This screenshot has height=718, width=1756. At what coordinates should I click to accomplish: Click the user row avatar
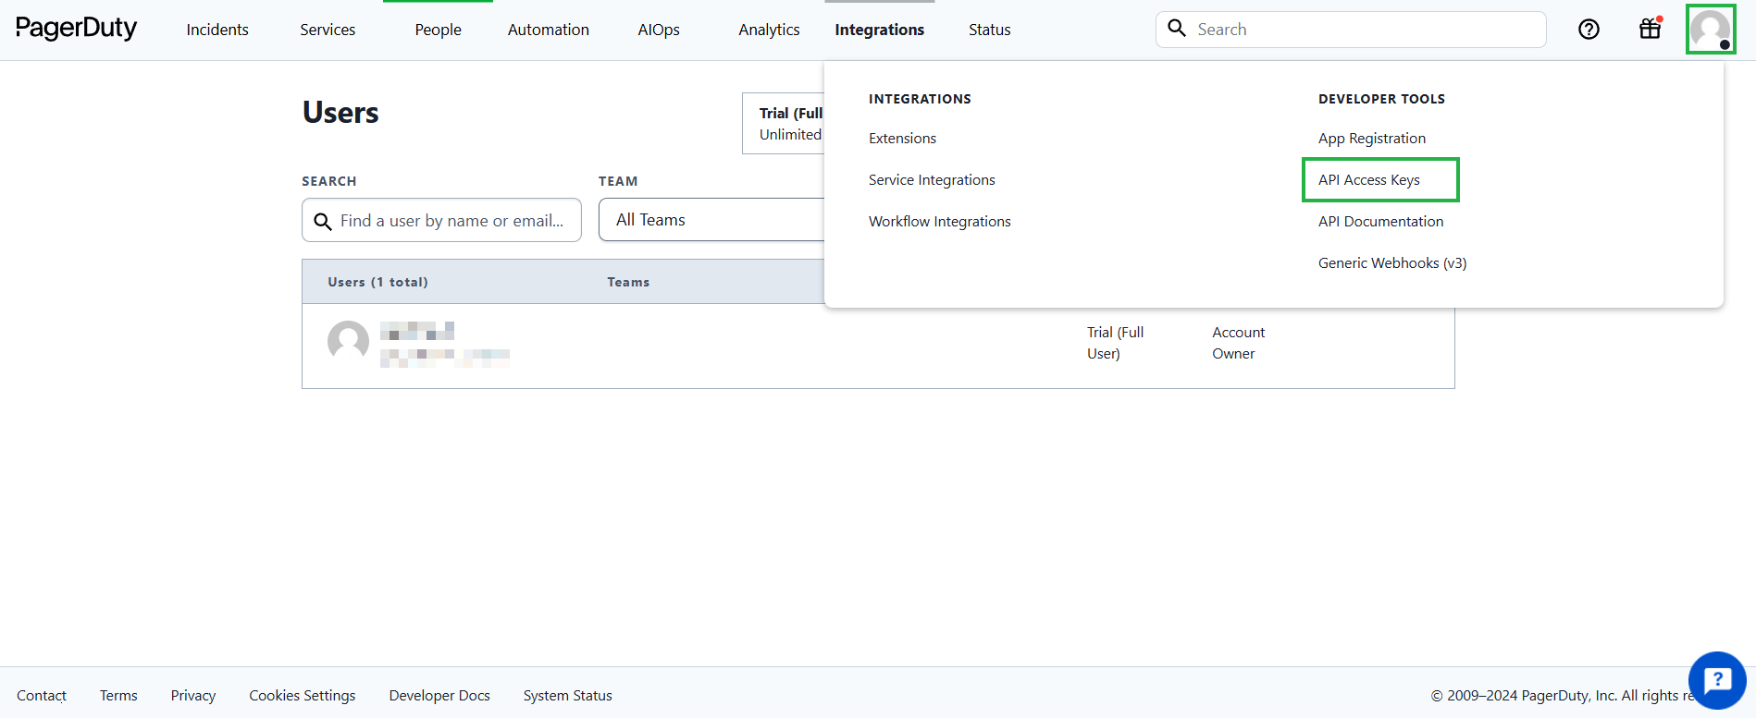coord(348,341)
